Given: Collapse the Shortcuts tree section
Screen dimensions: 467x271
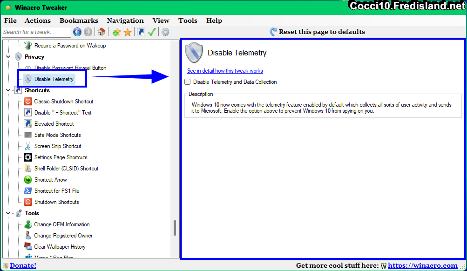Looking at the screenshot, I should [x=8, y=90].
